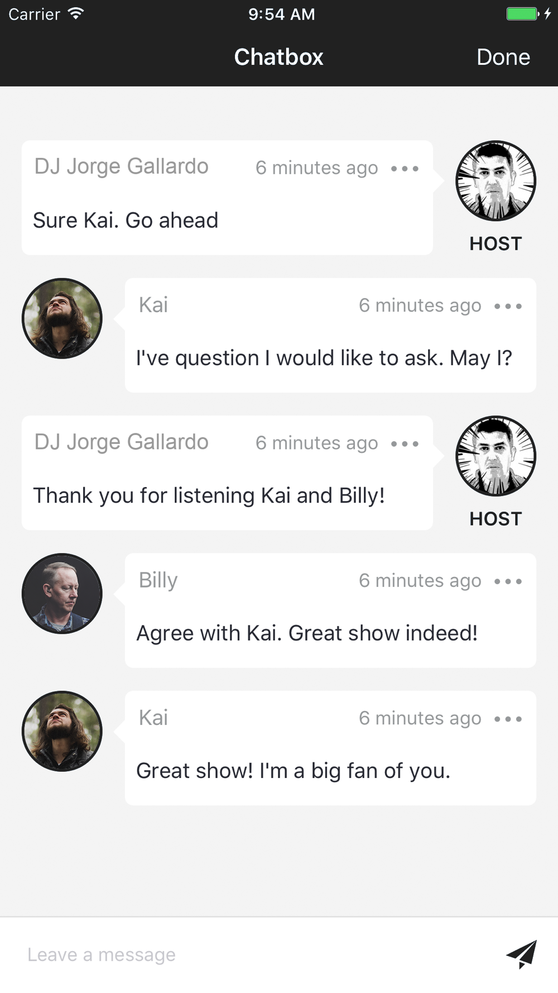Tap the Chatbox title
This screenshot has width=558, height=993.
tap(278, 57)
